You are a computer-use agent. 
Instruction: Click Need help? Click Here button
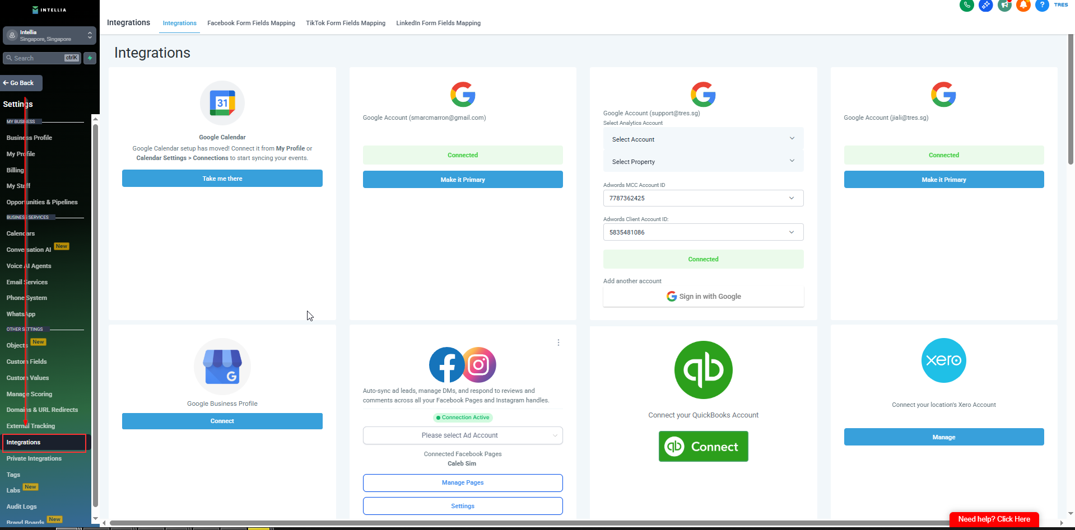tap(994, 519)
